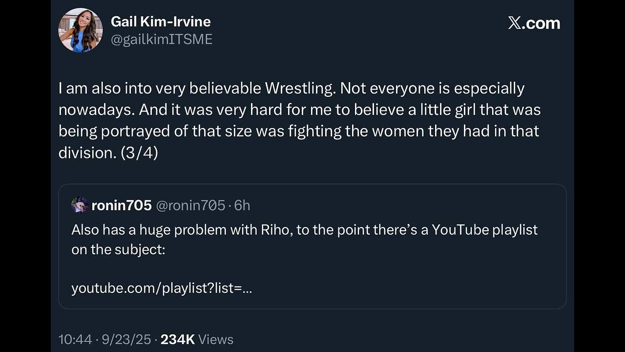
Task: Click the @gailkimITSME handle
Action: 162,39
